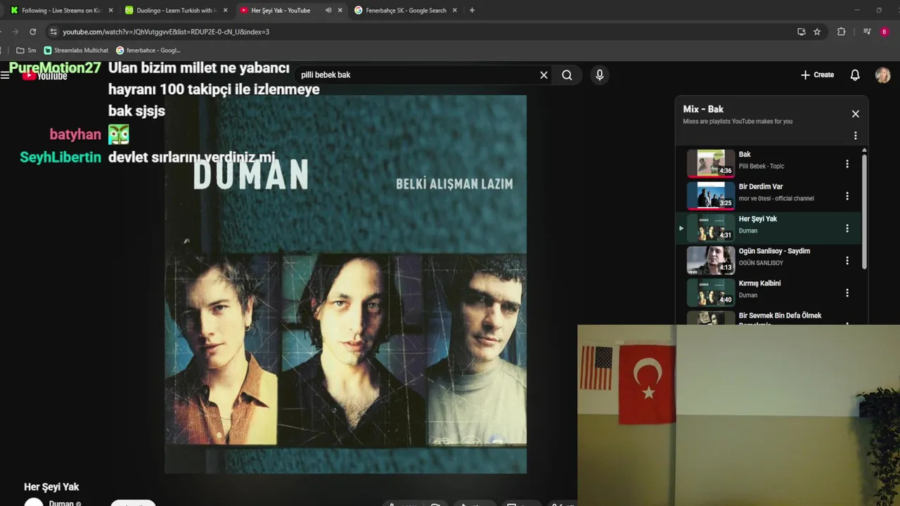Viewport: 900px width, 506px height.
Task: Bookmark this page with the star
Action: click(x=817, y=32)
